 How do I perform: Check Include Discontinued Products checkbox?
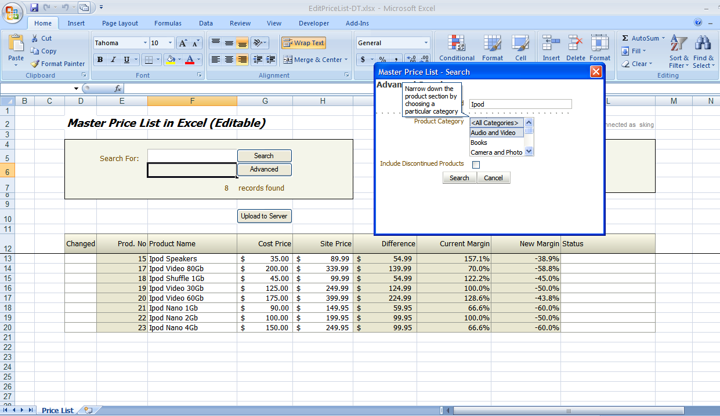click(x=476, y=165)
